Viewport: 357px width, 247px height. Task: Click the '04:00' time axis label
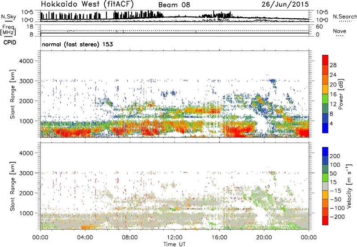(x=85, y=238)
